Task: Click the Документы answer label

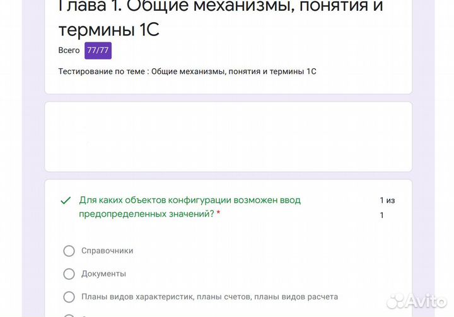Action: 103,274
